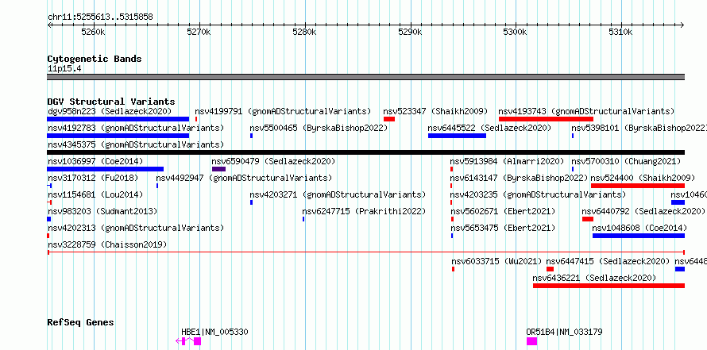Click the nsv4193743 gnomAD variant label
The image size is (707, 350).
(x=586, y=111)
